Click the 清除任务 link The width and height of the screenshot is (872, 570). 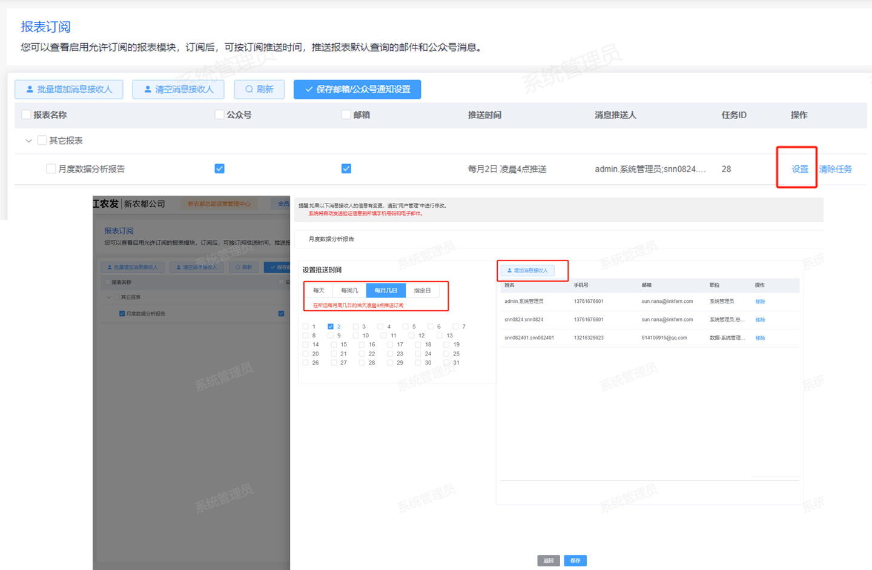(x=835, y=169)
